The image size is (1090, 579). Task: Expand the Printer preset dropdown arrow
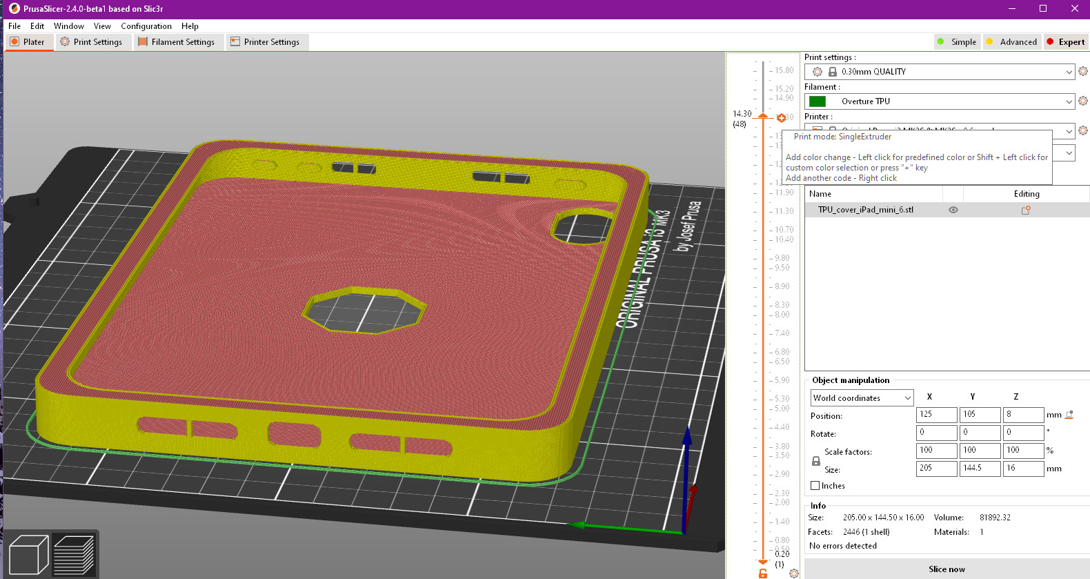[1069, 130]
